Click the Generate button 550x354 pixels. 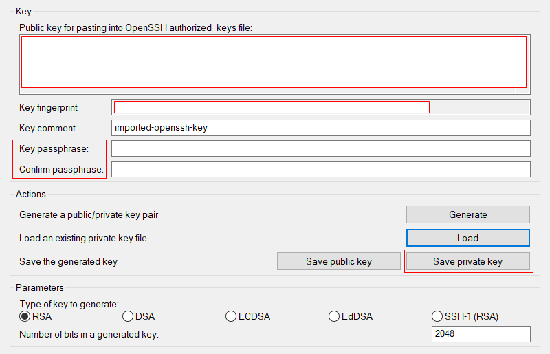click(468, 214)
